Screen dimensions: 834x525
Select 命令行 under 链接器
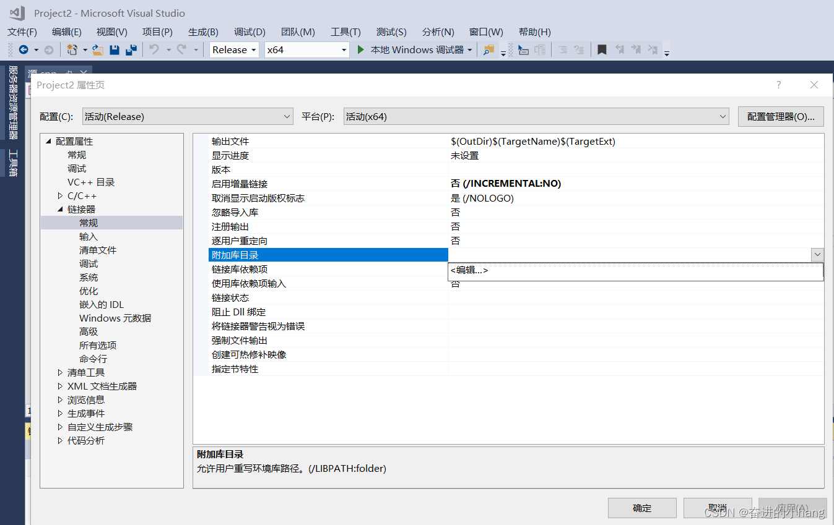(x=93, y=359)
